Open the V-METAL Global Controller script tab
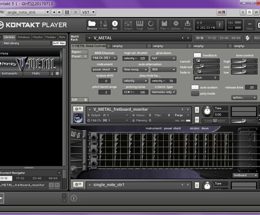Image resolution: width=260 pixels, height=215 pixels. 89,46
